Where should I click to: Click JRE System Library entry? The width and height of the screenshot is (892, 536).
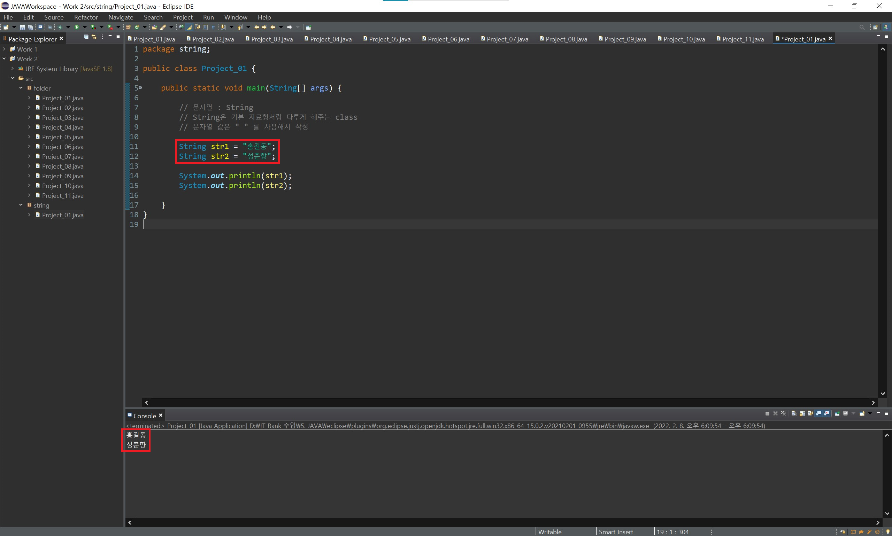click(x=51, y=69)
